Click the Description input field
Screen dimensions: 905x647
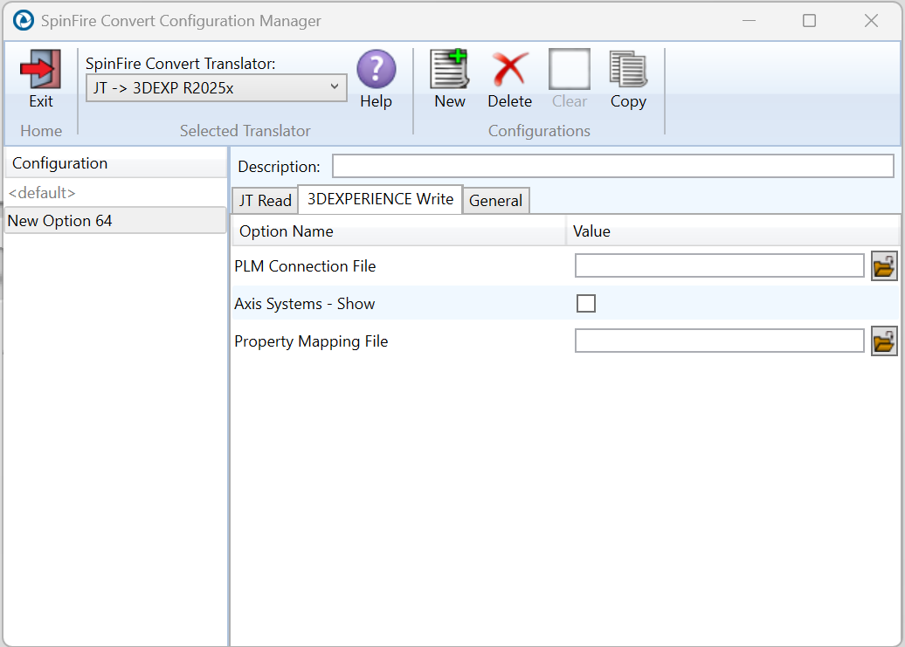[x=613, y=166]
